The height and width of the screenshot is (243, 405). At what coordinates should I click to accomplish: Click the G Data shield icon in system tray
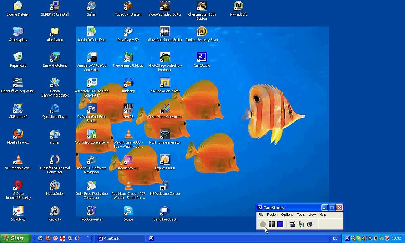(x=387, y=238)
